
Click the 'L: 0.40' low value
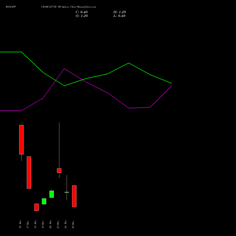(119, 16)
